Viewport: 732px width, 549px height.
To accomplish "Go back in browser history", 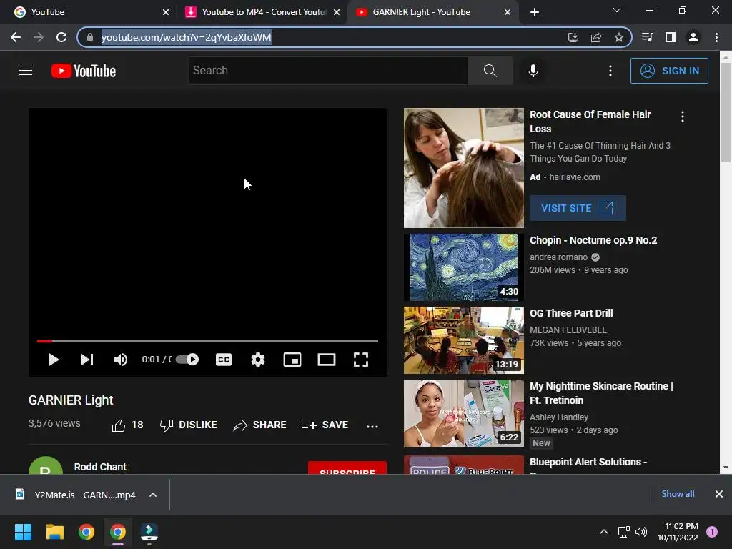I will (x=16, y=37).
